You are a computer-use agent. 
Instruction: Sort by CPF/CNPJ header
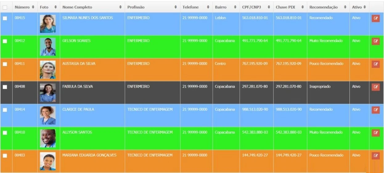point(256,7)
